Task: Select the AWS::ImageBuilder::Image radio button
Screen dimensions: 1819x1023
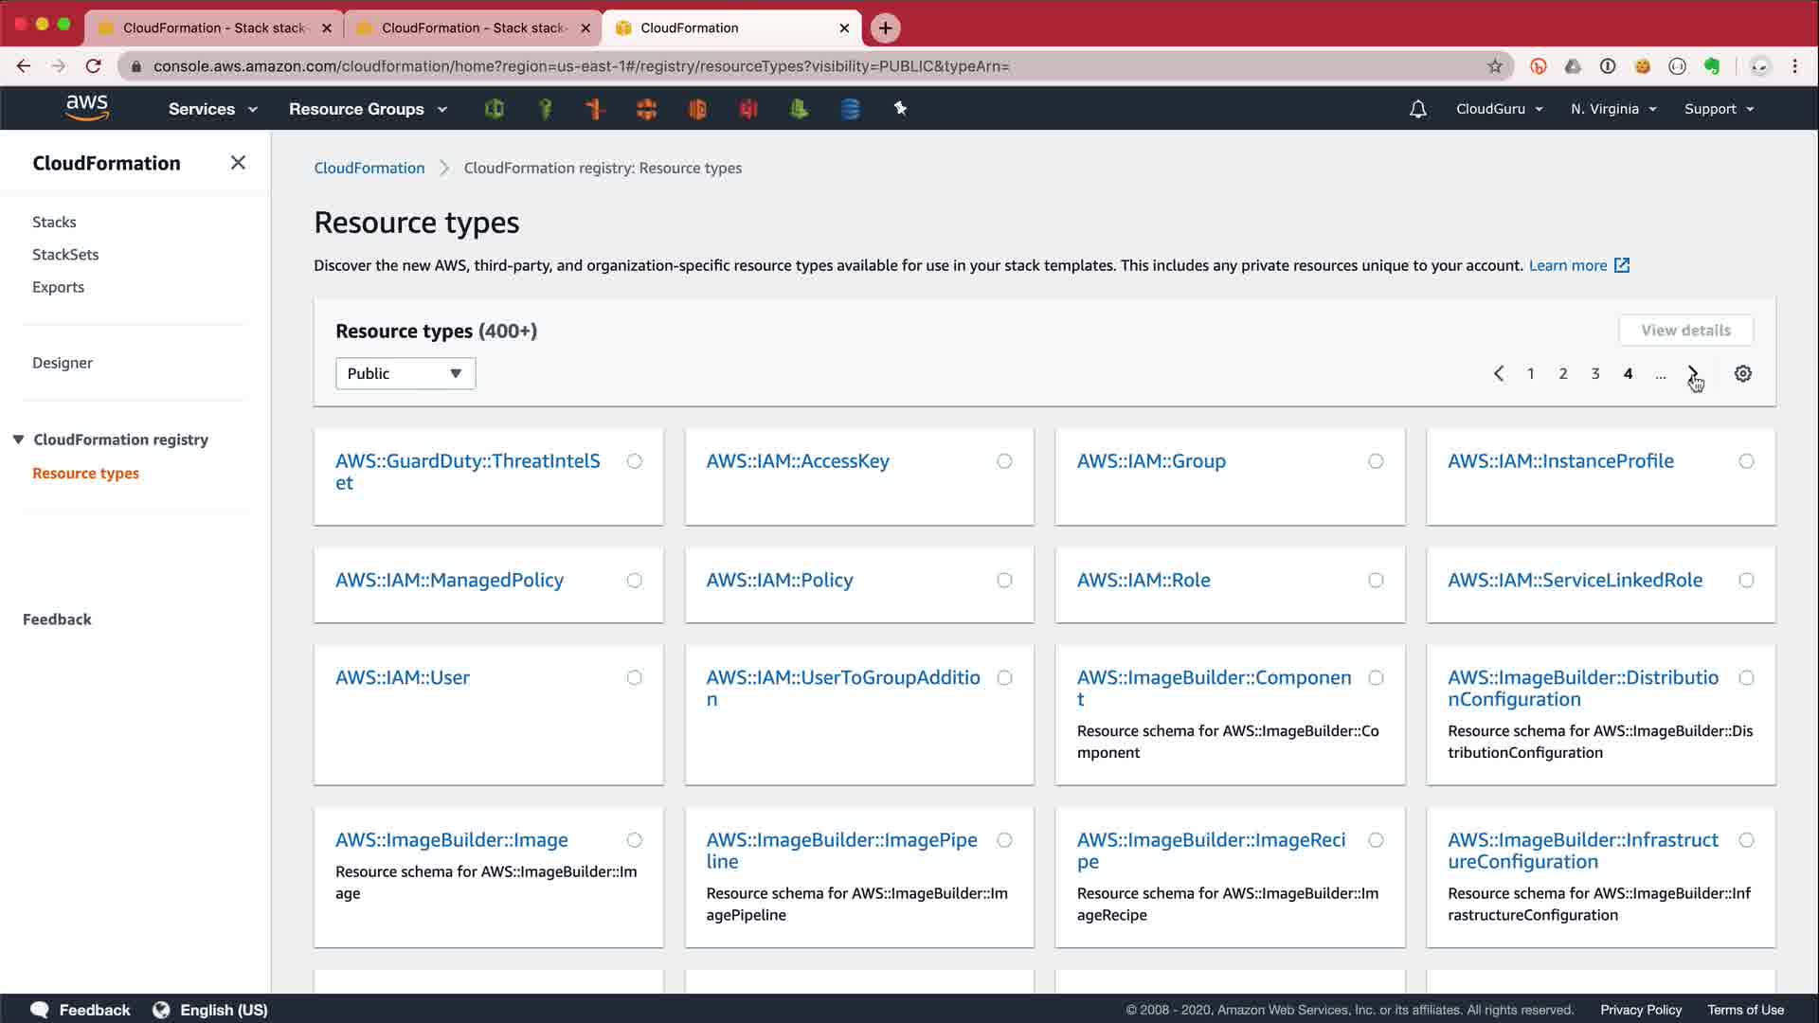Action: (634, 840)
